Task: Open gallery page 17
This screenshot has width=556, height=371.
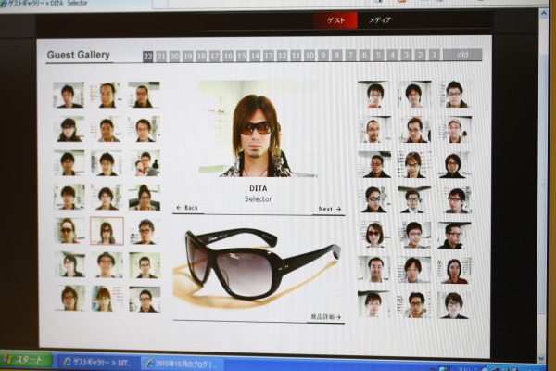Action: 215,56
